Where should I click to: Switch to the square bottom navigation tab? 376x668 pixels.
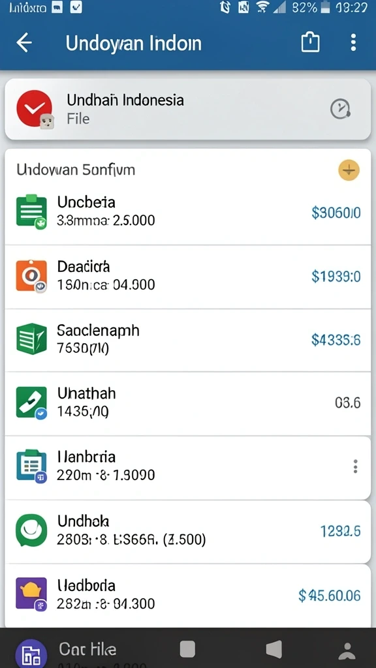click(x=187, y=649)
